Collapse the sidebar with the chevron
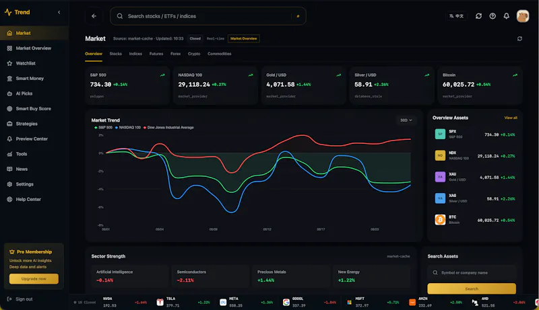Viewport: 539px width, 310px height. coord(59,12)
